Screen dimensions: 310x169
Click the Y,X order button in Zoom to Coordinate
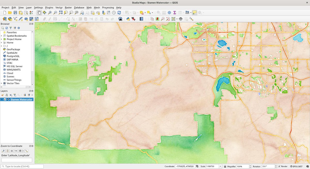pos(16,151)
